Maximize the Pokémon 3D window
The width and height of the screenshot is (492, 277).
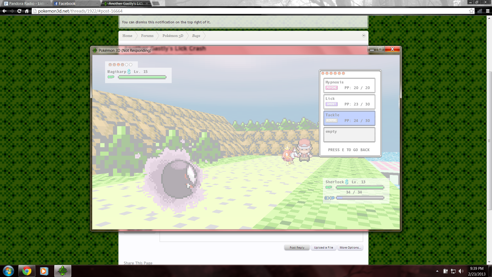click(x=381, y=49)
